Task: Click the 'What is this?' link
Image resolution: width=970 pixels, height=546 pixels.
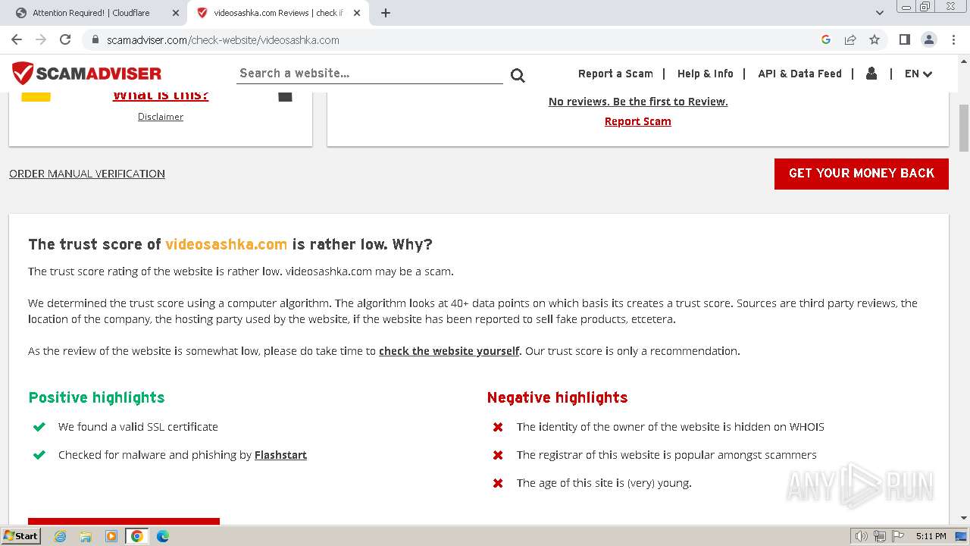Action: point(161,96)
